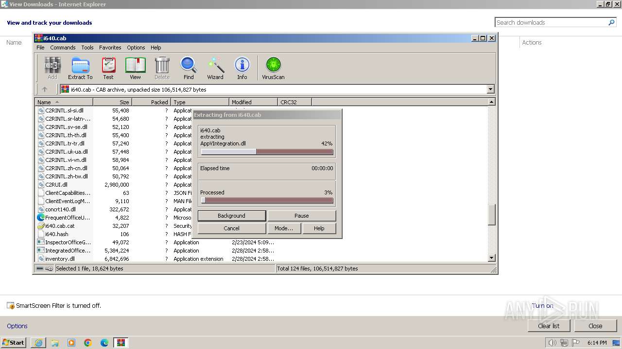Viewport: 622px width, 349px height.
Task: Select file concrt140.dll
Action: [60, 209]
